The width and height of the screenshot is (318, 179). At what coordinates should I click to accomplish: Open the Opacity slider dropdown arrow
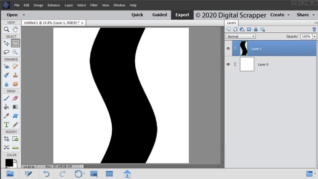click(x=315, y=36)
